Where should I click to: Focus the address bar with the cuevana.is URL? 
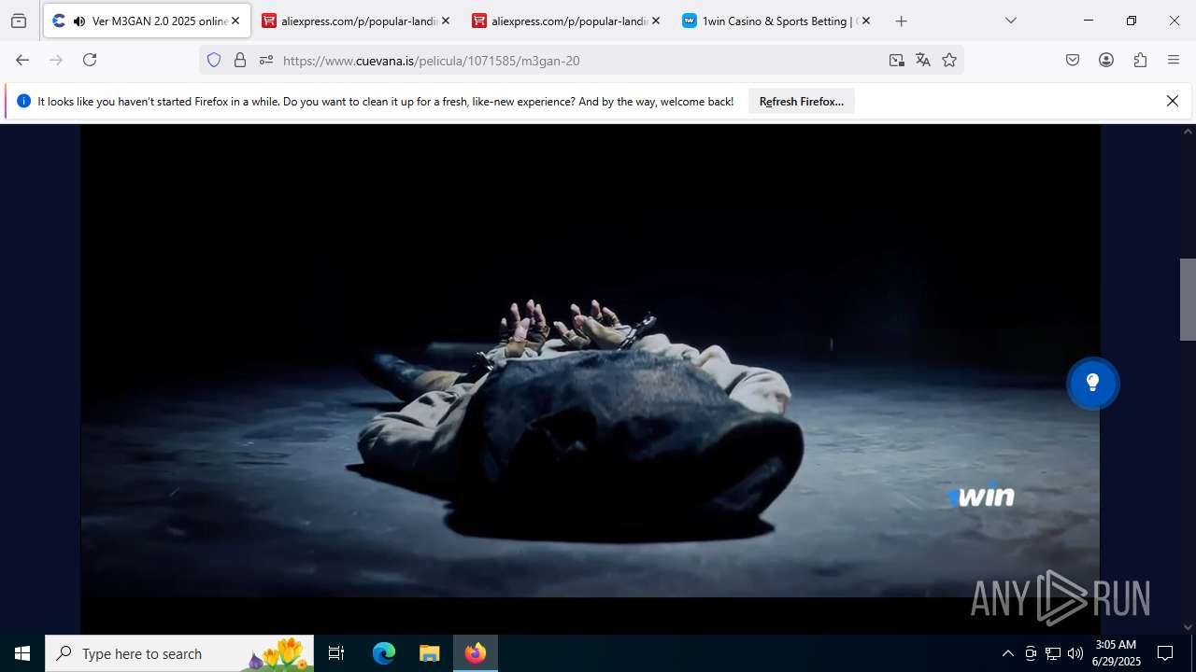tap(581, 60)
